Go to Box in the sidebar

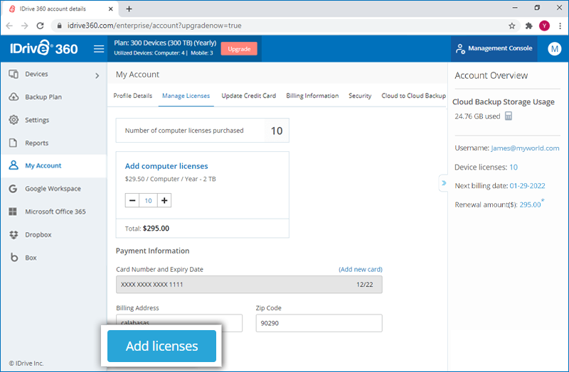coord(31,258)
